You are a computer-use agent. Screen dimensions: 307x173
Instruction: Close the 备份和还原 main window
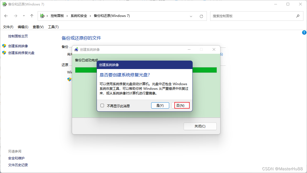tap(300, 4)
